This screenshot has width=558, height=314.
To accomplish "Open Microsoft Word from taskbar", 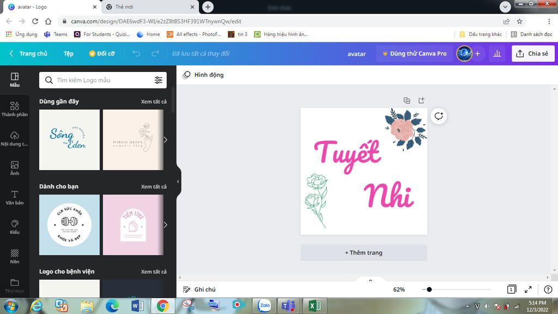I will [x=137, y=306].
